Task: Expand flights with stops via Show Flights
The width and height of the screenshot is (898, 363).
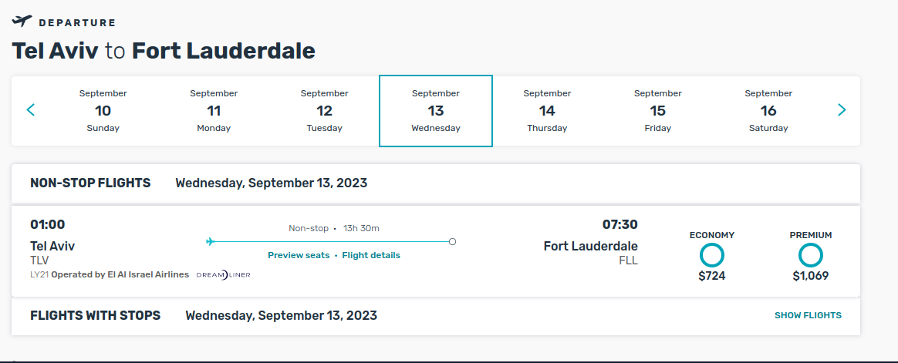Action: (808, 315)
